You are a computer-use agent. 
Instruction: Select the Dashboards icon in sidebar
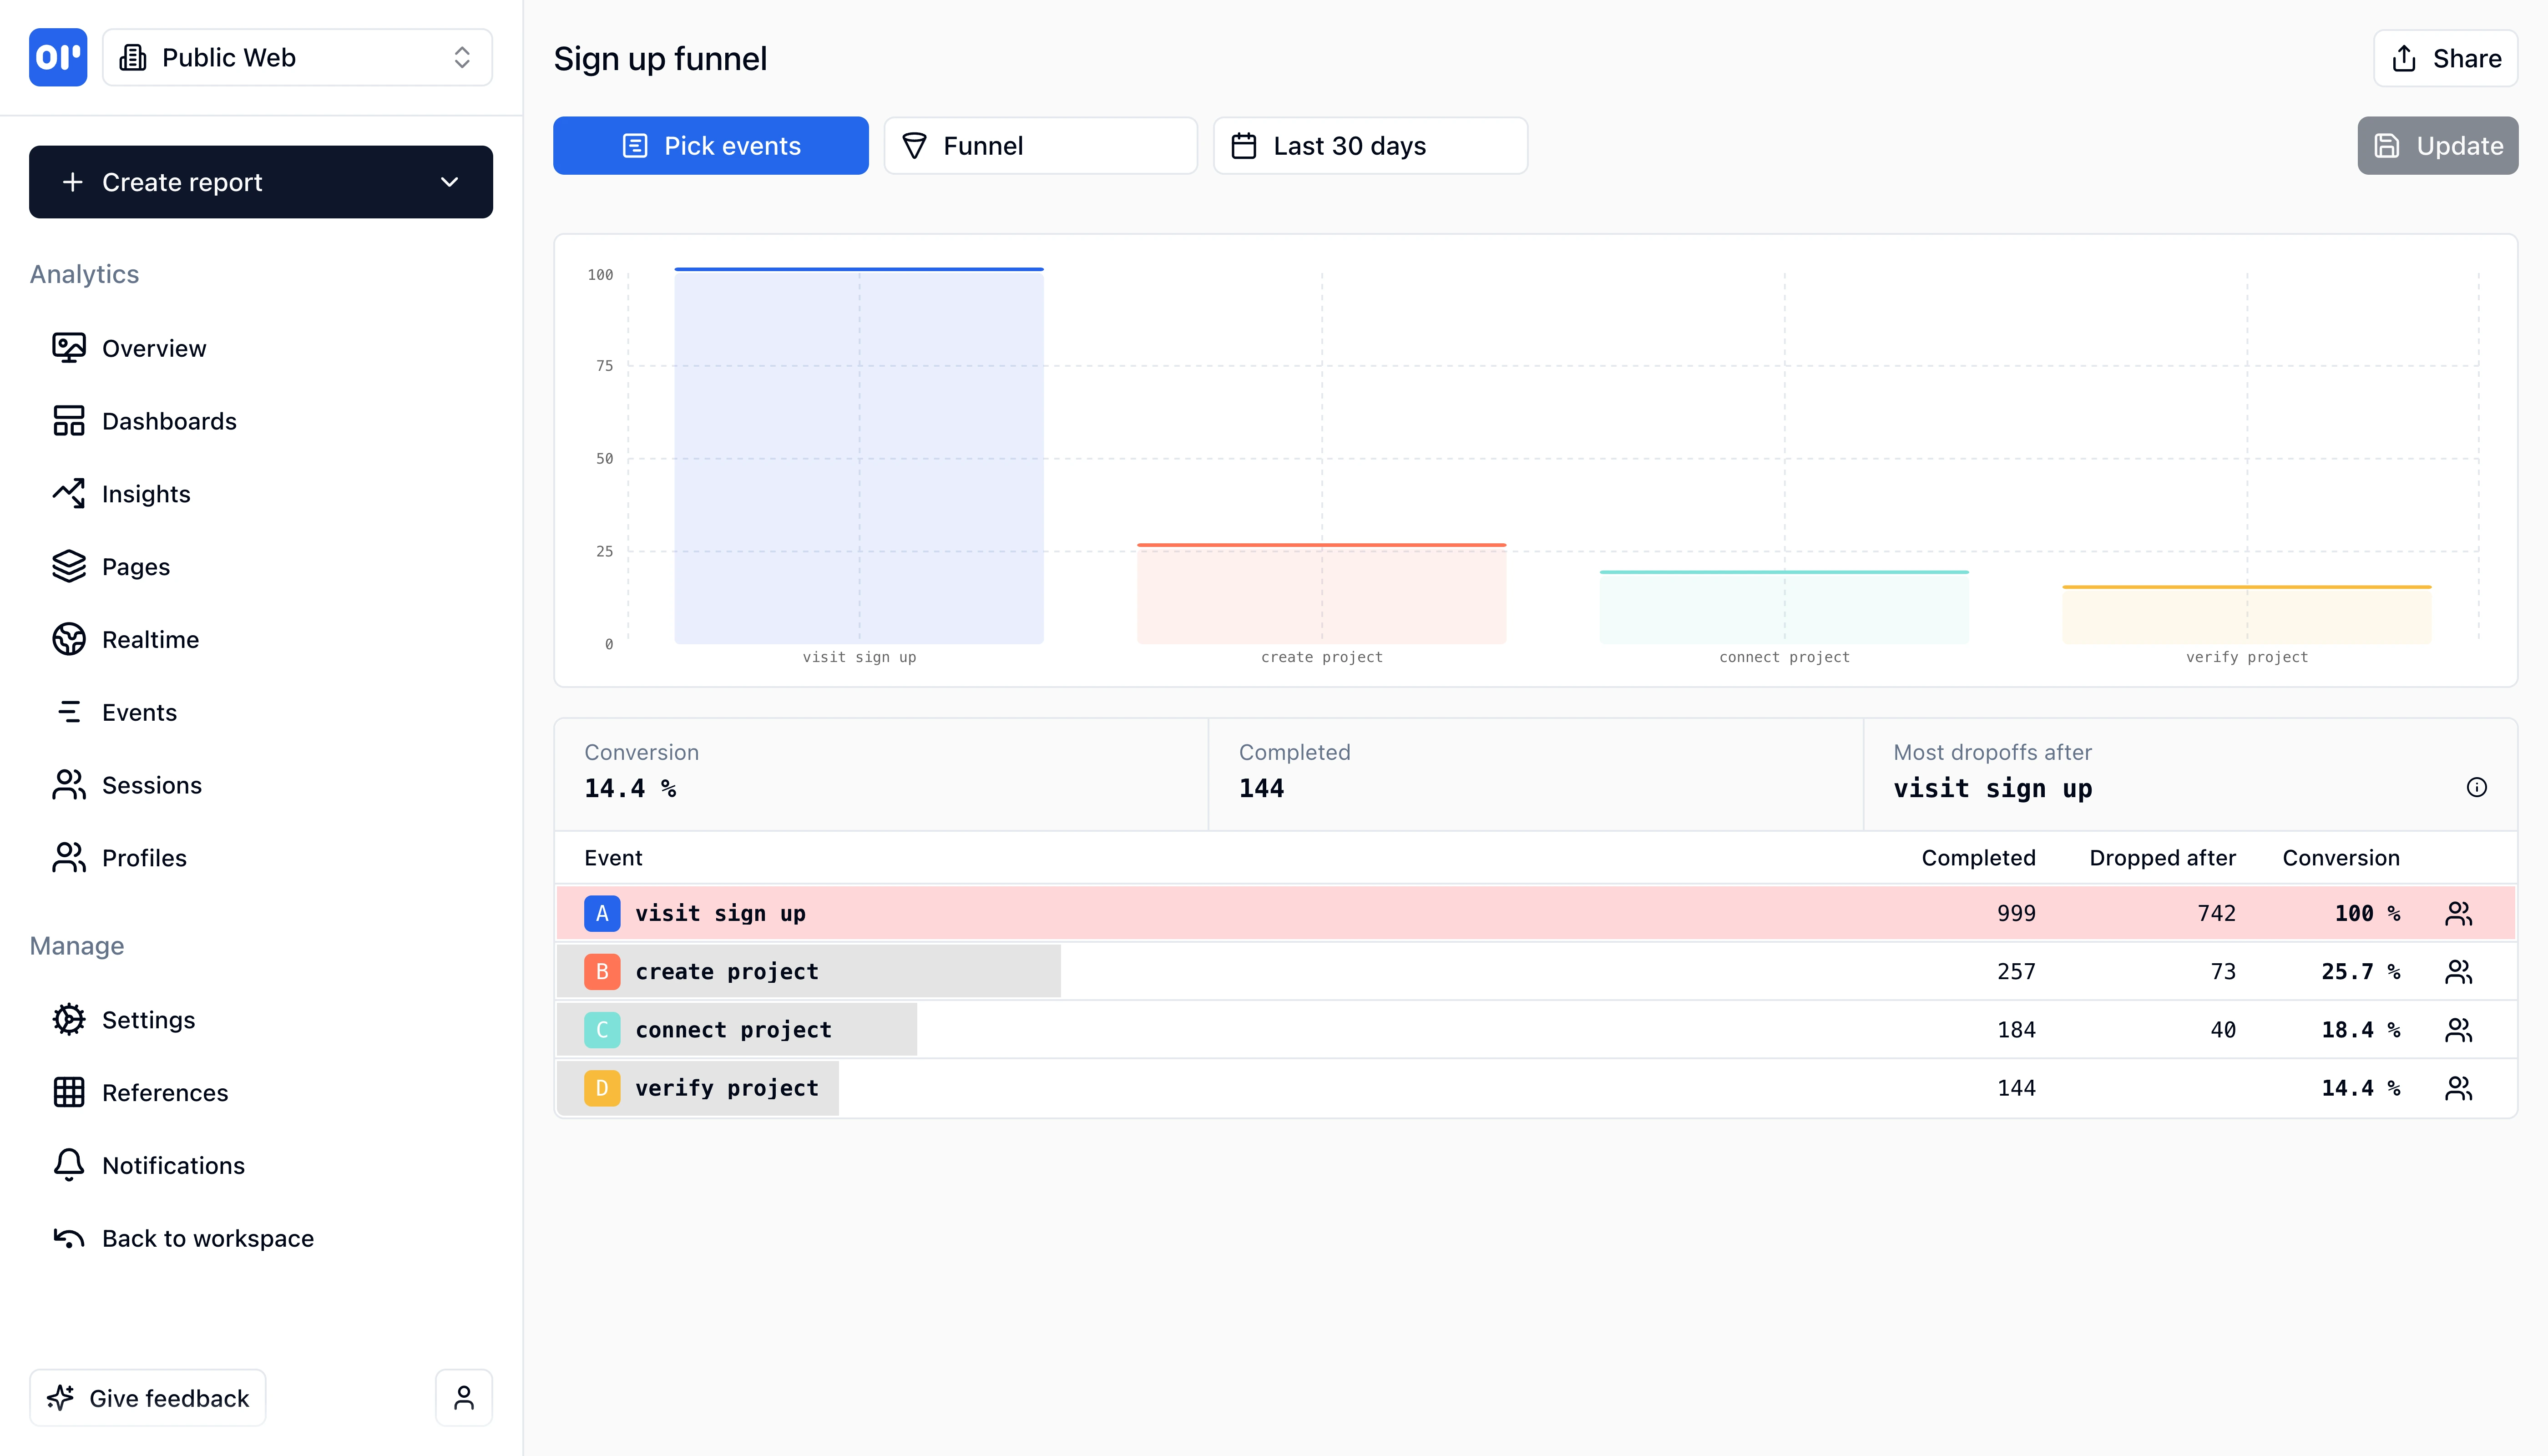[x=68, y=420]
